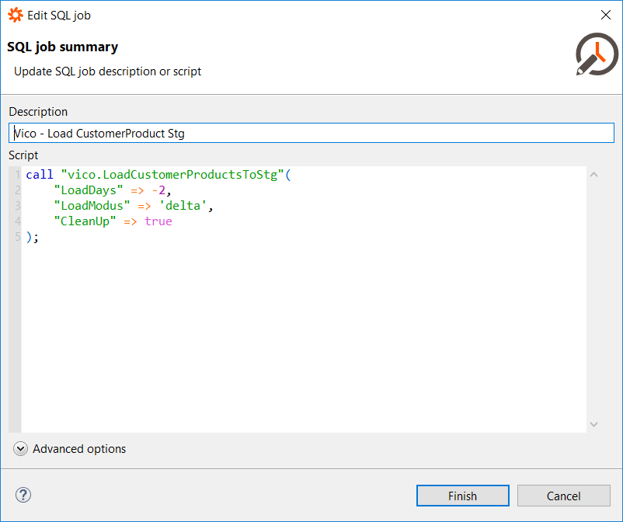Cancel the Edit SQL job dialog
Screen dimensions: 623x522
pos(563,496)
